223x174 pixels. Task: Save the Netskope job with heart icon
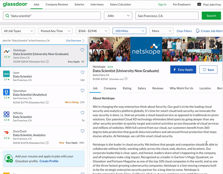[82, 50]
